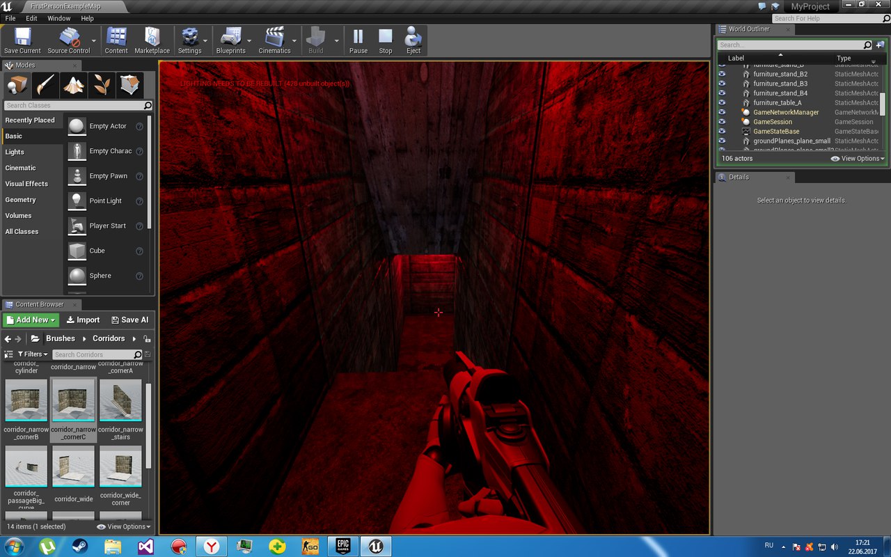Select the Empty Character icon

77,151
